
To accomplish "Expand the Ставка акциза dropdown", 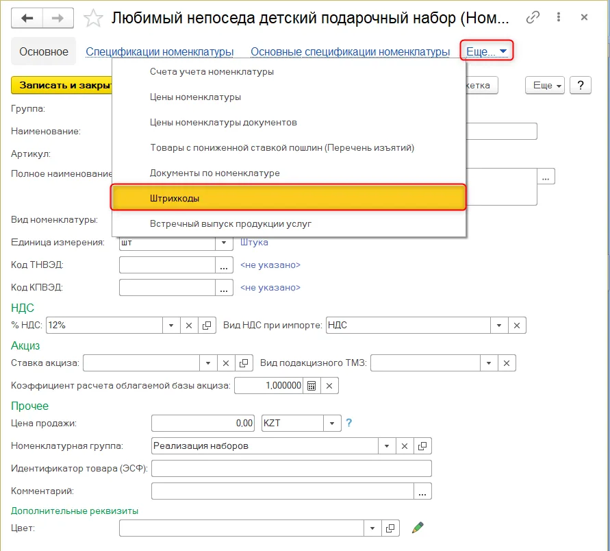I will [x=208, y=363].
